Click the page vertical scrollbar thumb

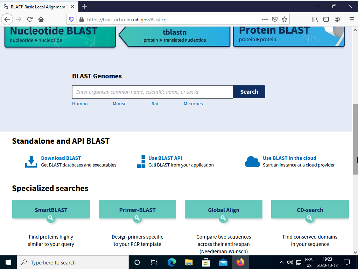pyautogui.click(x=355, y=139)
